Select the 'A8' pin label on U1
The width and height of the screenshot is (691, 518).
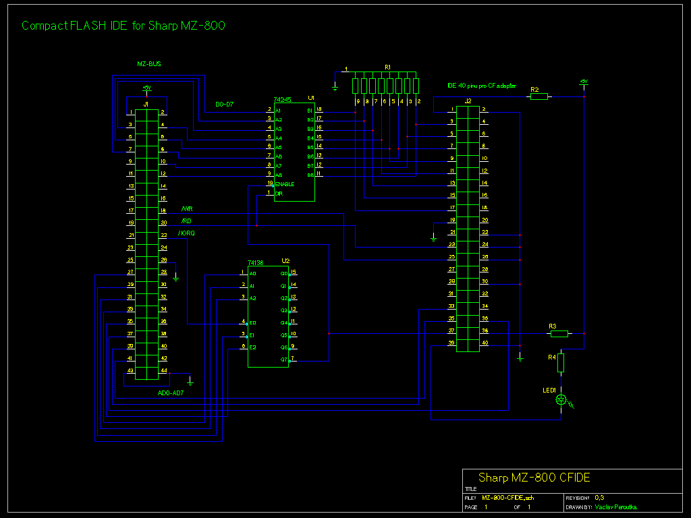tap(279, 175)
